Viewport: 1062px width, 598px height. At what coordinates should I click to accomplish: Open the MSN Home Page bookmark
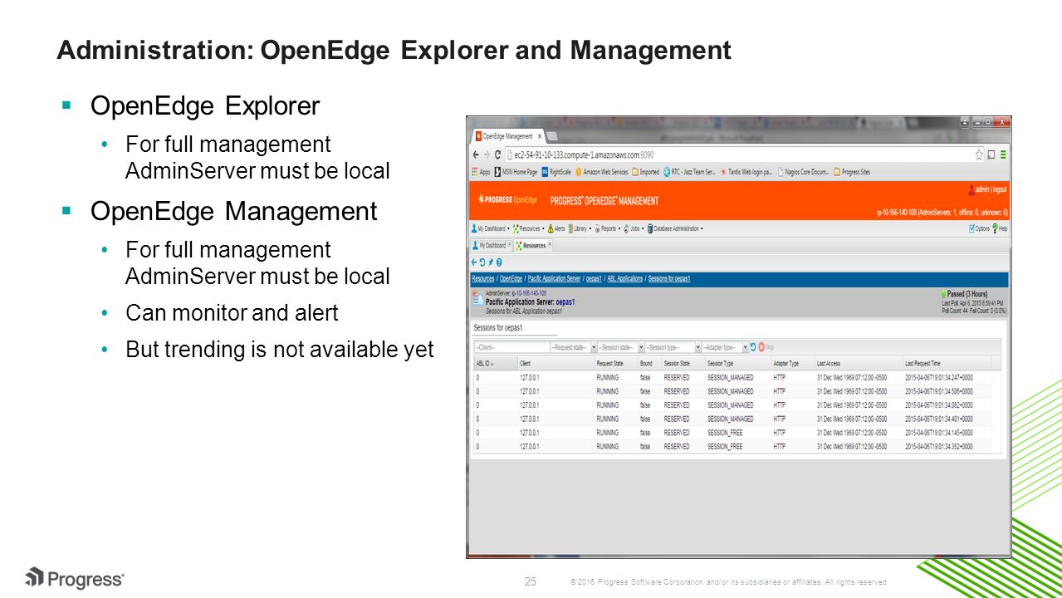coord(516,172)
